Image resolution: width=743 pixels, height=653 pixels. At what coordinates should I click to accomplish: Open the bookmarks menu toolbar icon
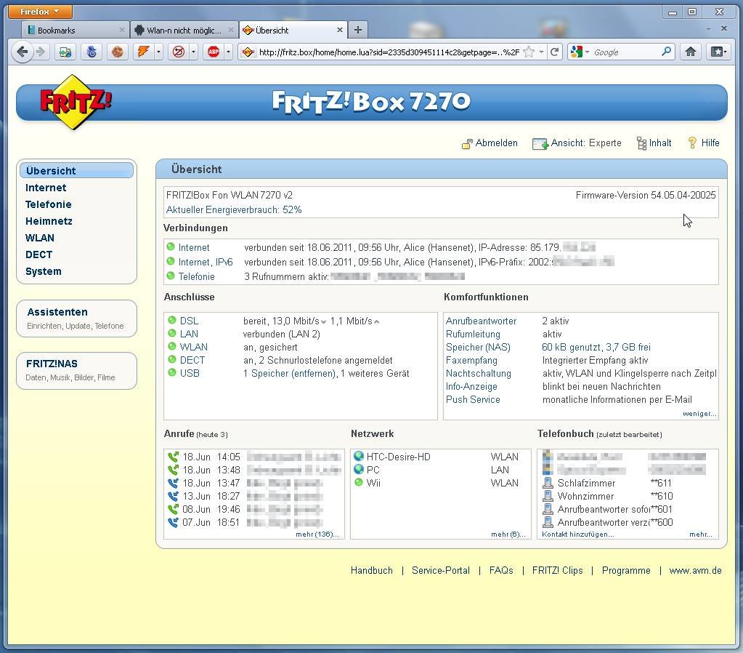(718, 52)
